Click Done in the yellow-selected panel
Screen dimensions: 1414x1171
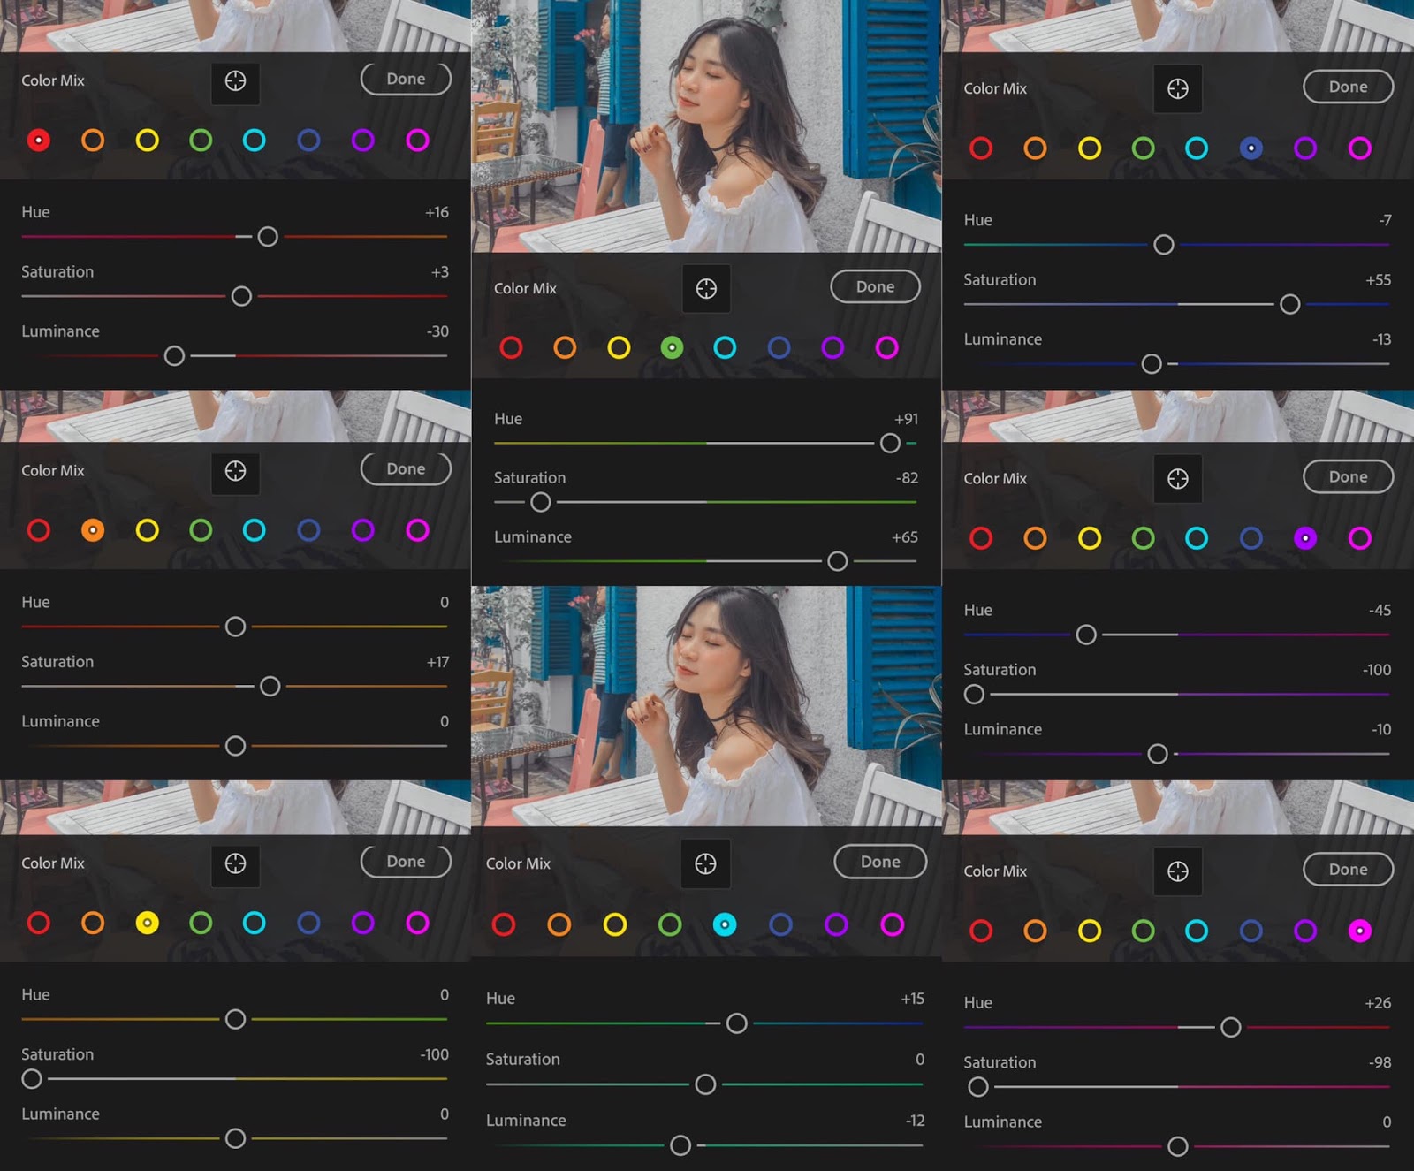406,861
